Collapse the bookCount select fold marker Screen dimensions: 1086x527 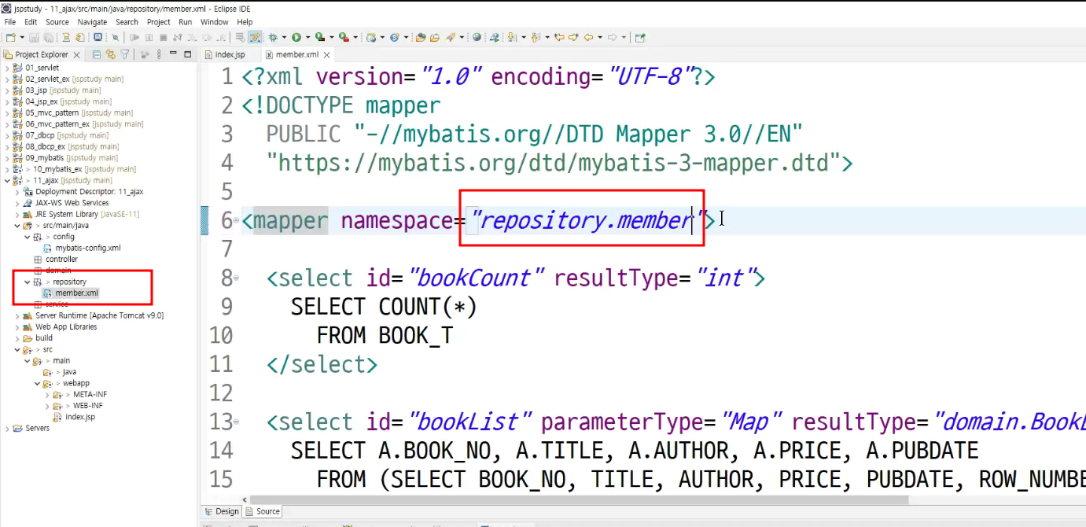click(x=237, y=278)
